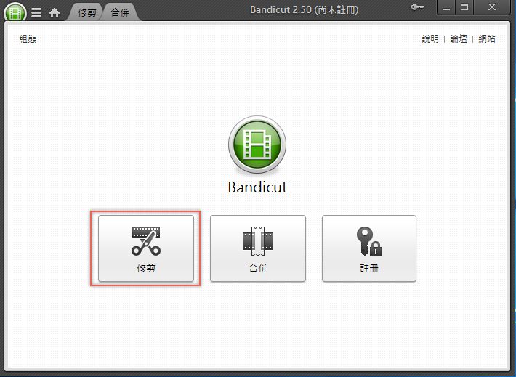Screen dimensions: 516x377
Task: Maximize the Bandicut window
Action: [x=464, y=7]
